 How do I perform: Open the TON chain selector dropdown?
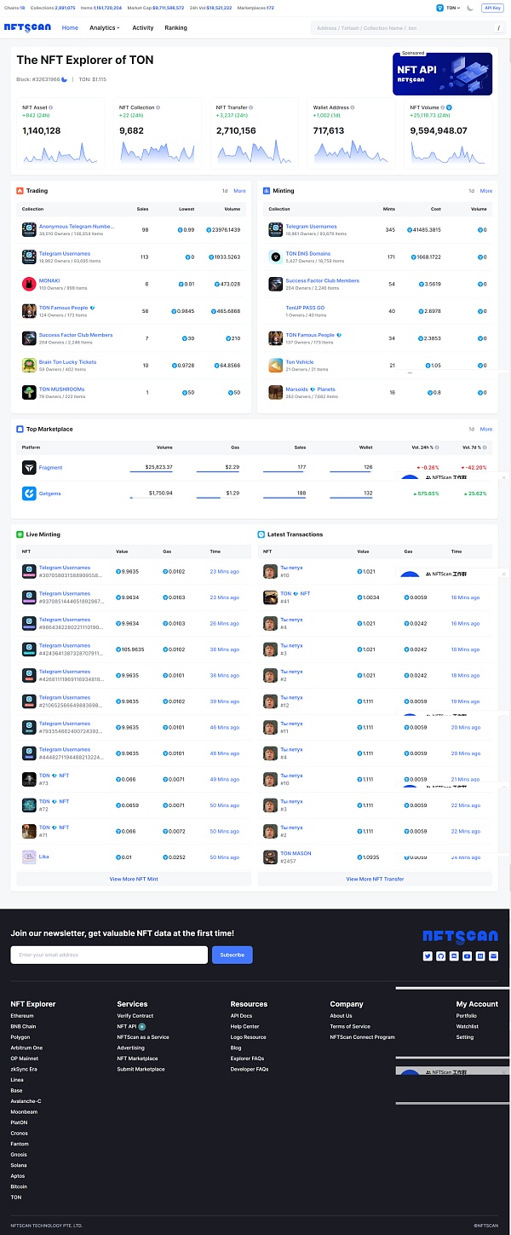[x=449, y=8]
